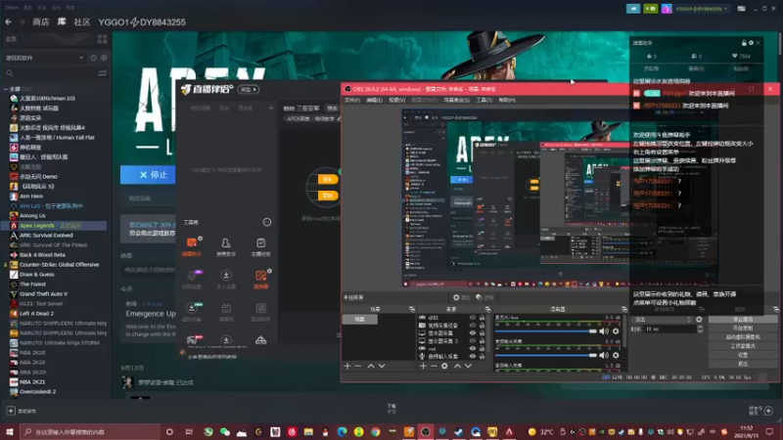Open the chat overlay settings gear icon

[x=751, y=43]
